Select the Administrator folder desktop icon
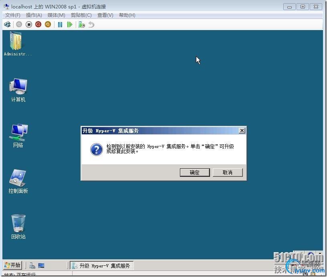The width and height of the screenshot is (327, 277). 17,44
